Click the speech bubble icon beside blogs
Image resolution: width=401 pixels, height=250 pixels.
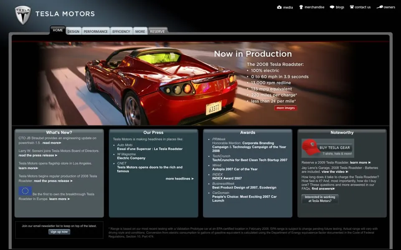click(332, 7)
